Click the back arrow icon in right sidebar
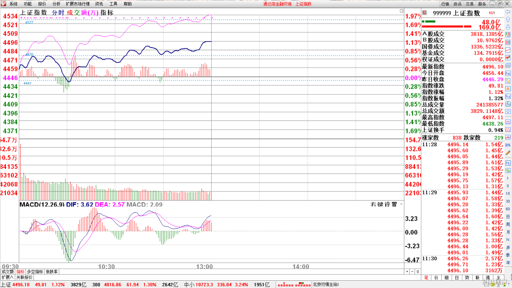The height and width of the screenshot is (288, 512). (508, 12)
